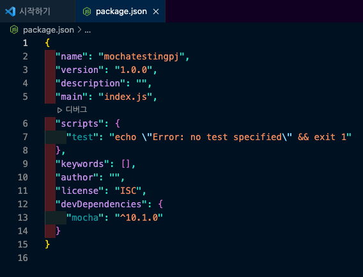Click the "test" key in scripts

(x=82, y=137)
